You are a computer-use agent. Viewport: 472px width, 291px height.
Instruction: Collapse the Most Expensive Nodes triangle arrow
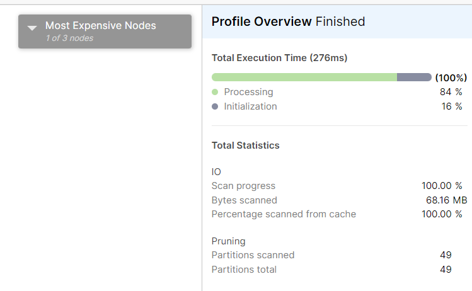click(33, 28)
